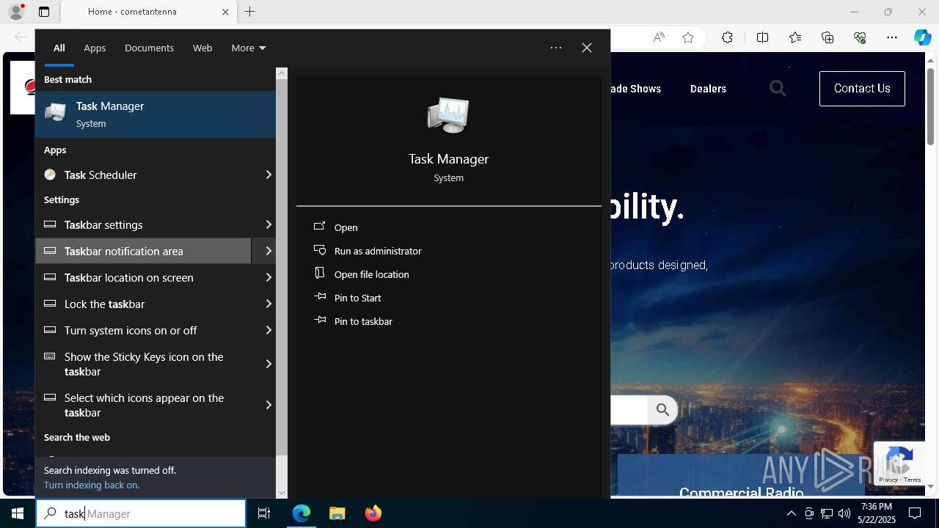The image size is (939, 528).
Task: Switch to the Apps search tab
Action: (95, 48)
